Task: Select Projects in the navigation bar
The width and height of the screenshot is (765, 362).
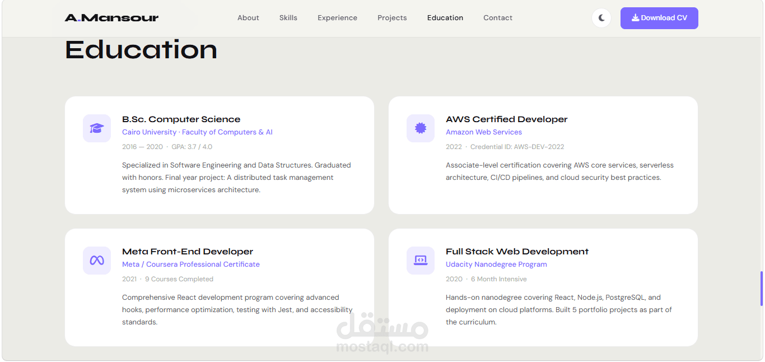Action: (x=392, y=18)
